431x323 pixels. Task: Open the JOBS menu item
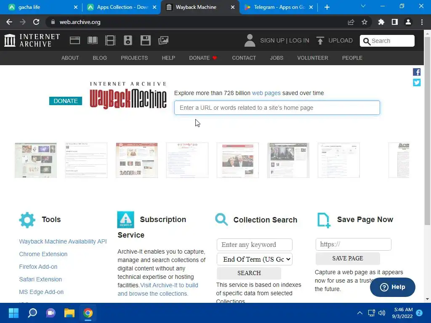click(277, 58)
